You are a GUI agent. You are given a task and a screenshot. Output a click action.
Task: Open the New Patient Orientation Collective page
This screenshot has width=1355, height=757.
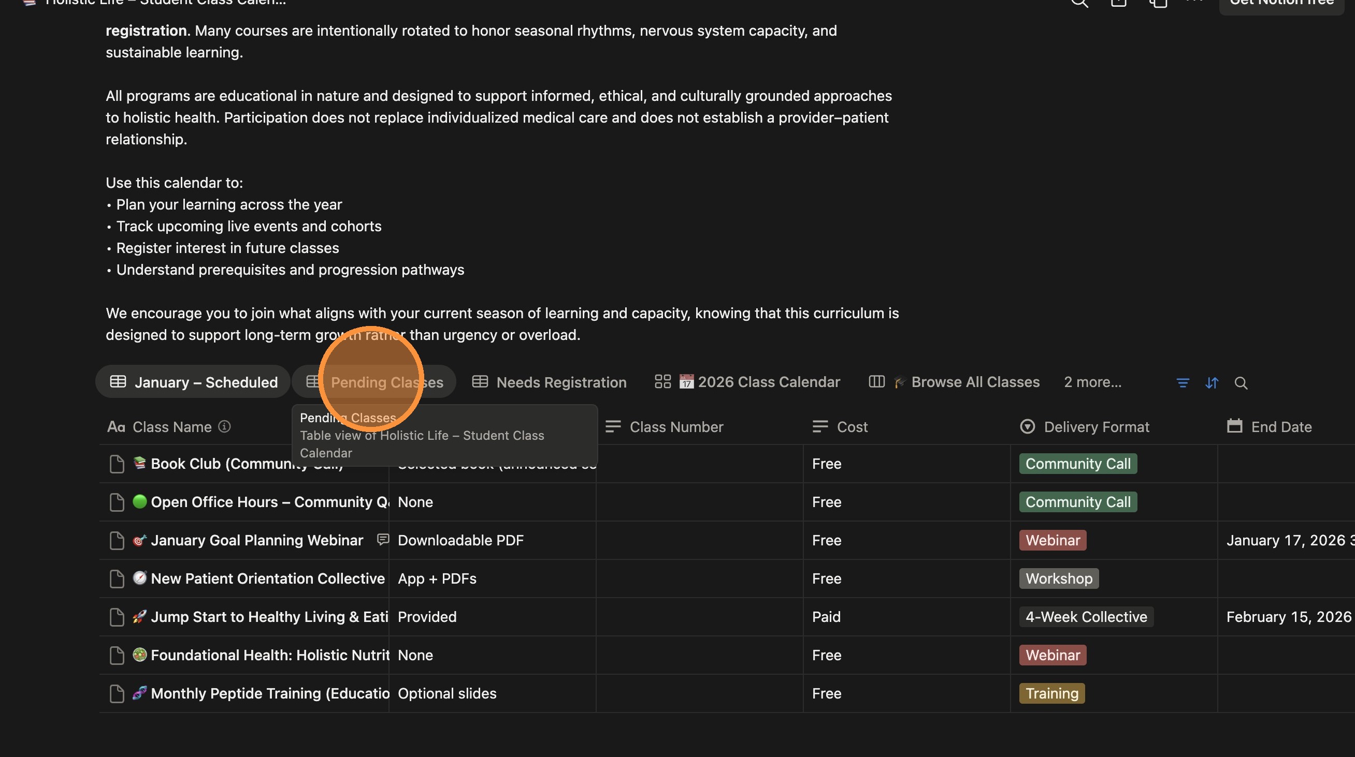[267, 578]
